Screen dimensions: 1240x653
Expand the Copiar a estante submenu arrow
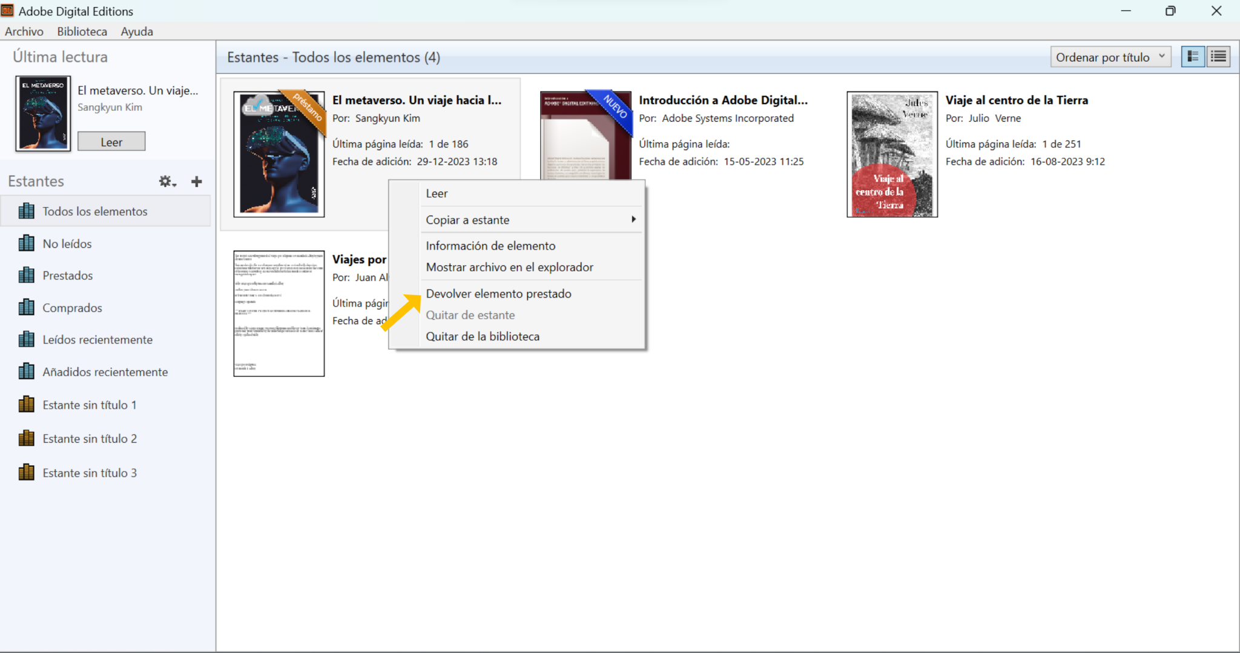pos(633,219)
